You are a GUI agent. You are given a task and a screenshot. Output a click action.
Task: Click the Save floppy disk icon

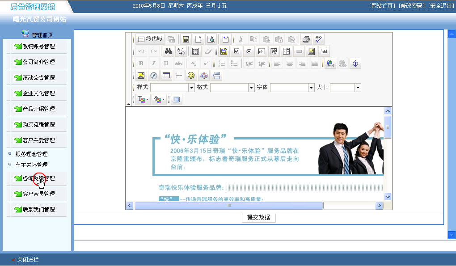(186, 39)
